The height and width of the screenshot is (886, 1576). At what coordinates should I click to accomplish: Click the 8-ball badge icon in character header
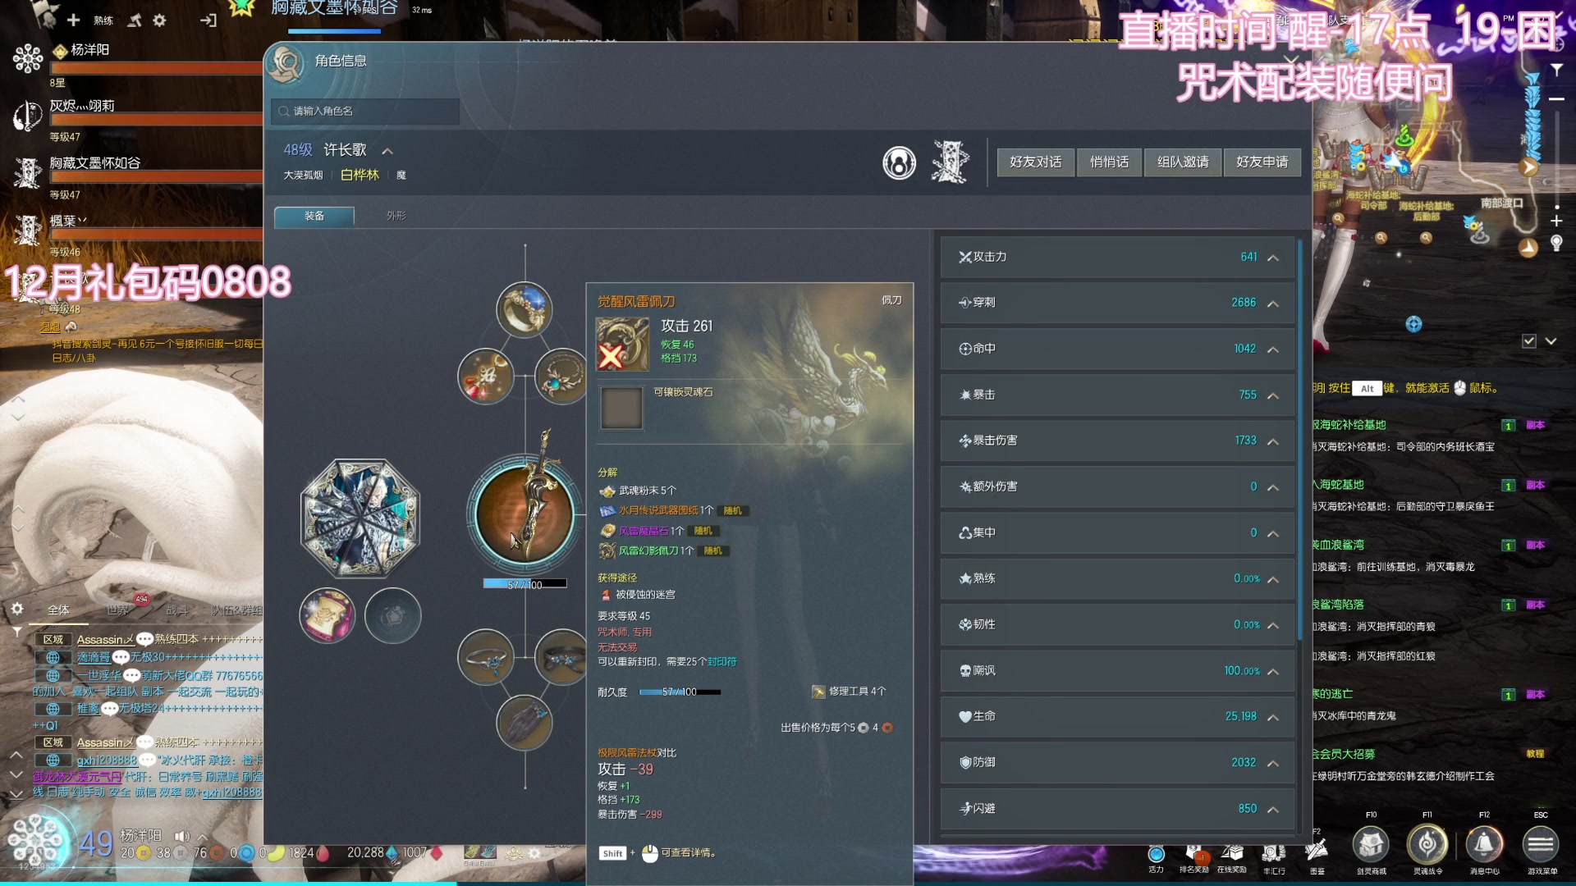tap(899, 162)
